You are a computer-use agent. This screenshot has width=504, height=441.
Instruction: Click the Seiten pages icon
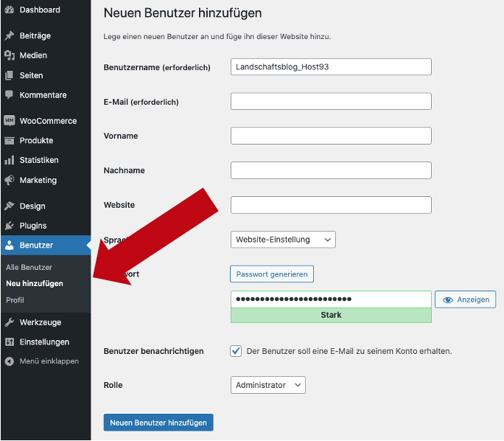click(x=10, y=75)
